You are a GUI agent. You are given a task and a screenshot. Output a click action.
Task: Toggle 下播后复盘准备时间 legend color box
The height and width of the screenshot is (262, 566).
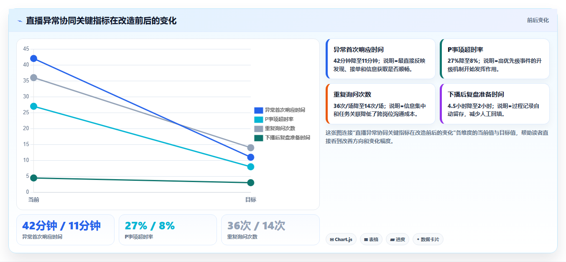coord(258,138)
